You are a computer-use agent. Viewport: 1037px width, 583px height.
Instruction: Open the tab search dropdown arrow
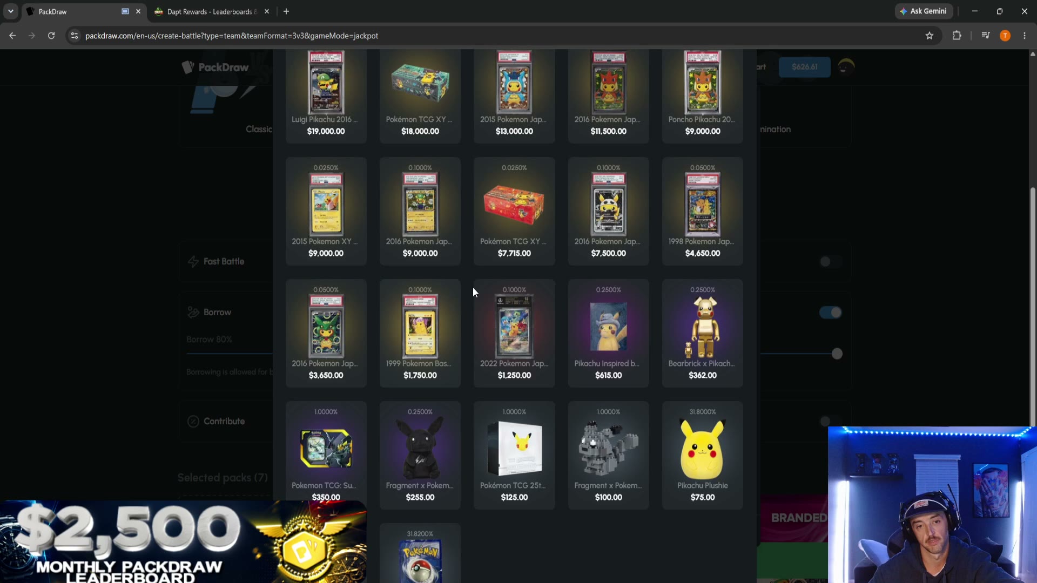(x=10, y=11)
